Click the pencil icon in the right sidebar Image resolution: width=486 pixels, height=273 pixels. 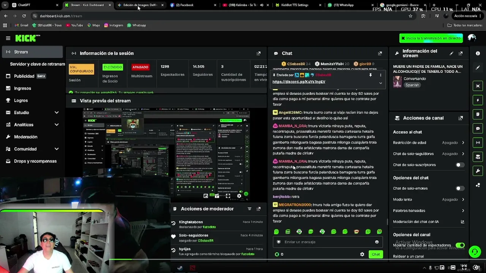478,67
